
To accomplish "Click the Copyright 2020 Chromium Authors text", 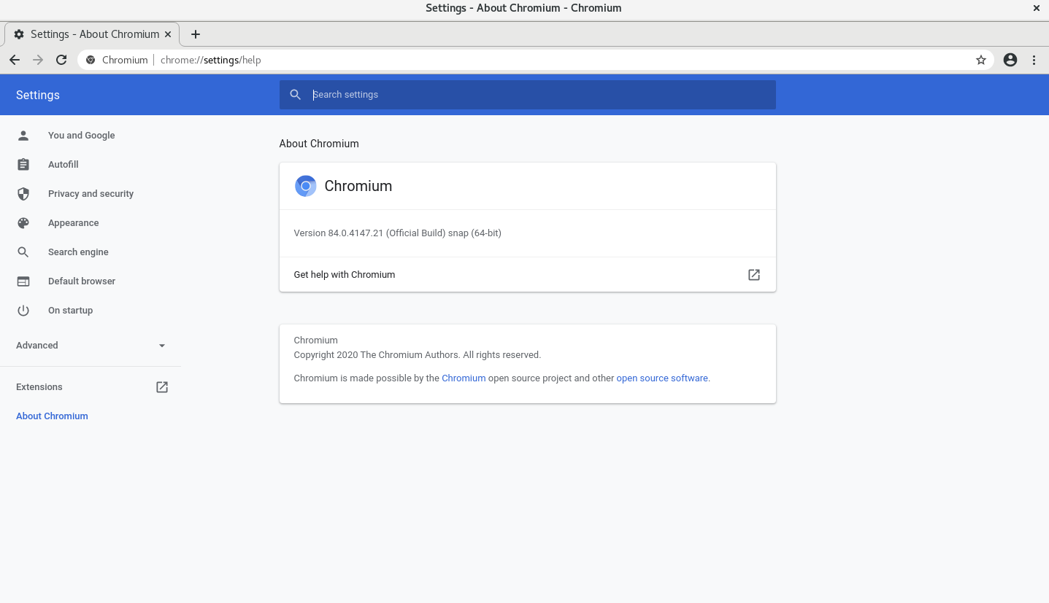I will [x=417, y=355].
